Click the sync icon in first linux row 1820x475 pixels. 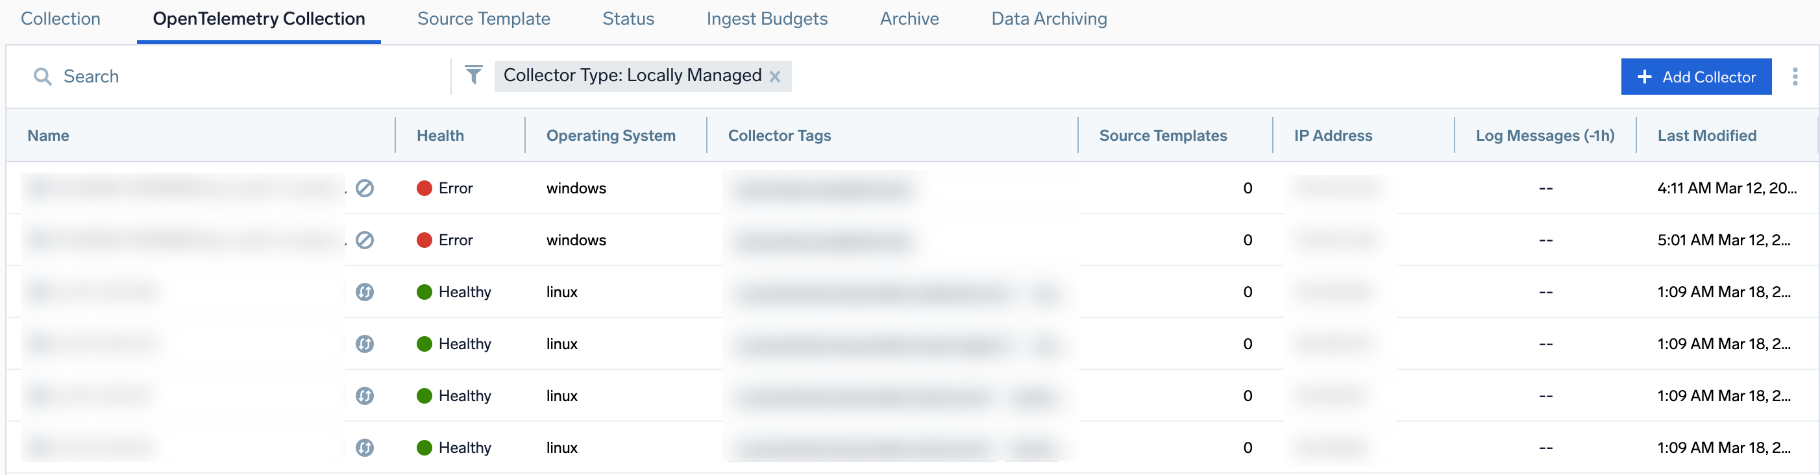[365, 292]
